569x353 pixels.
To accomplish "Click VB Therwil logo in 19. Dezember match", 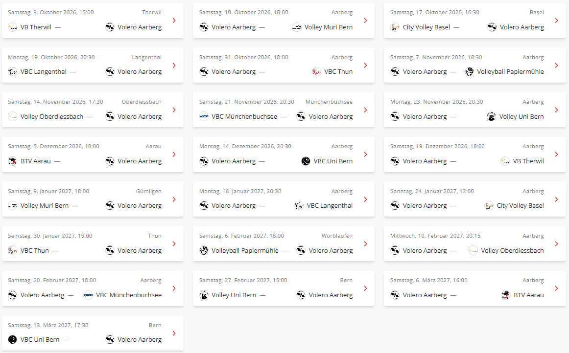I will 505,161.
